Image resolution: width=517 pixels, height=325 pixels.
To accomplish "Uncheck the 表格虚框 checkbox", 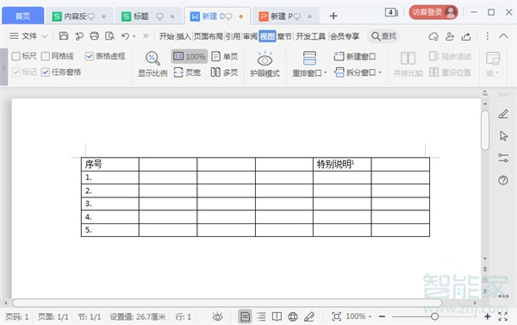I will [x=90, y=56].
